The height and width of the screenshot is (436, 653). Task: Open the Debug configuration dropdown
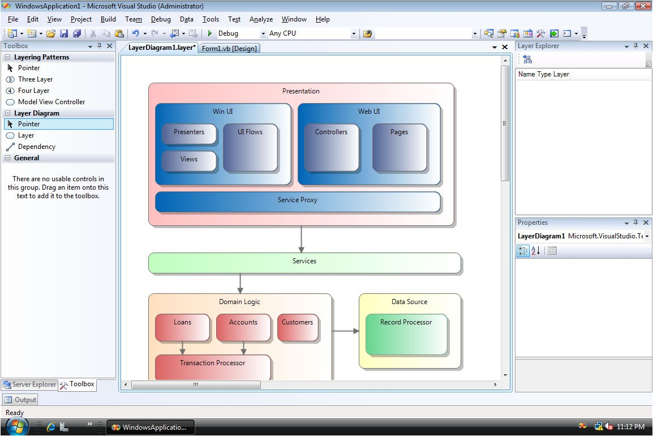click(x=263, y=34)
